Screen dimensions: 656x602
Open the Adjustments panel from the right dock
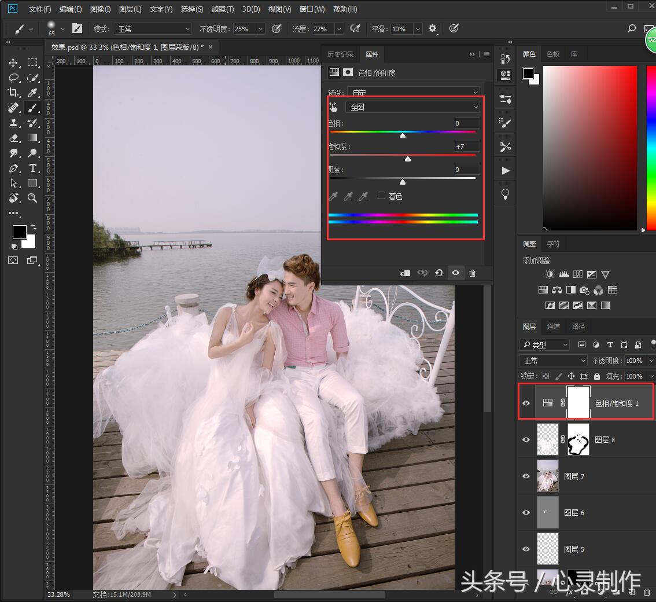(529, 243)
